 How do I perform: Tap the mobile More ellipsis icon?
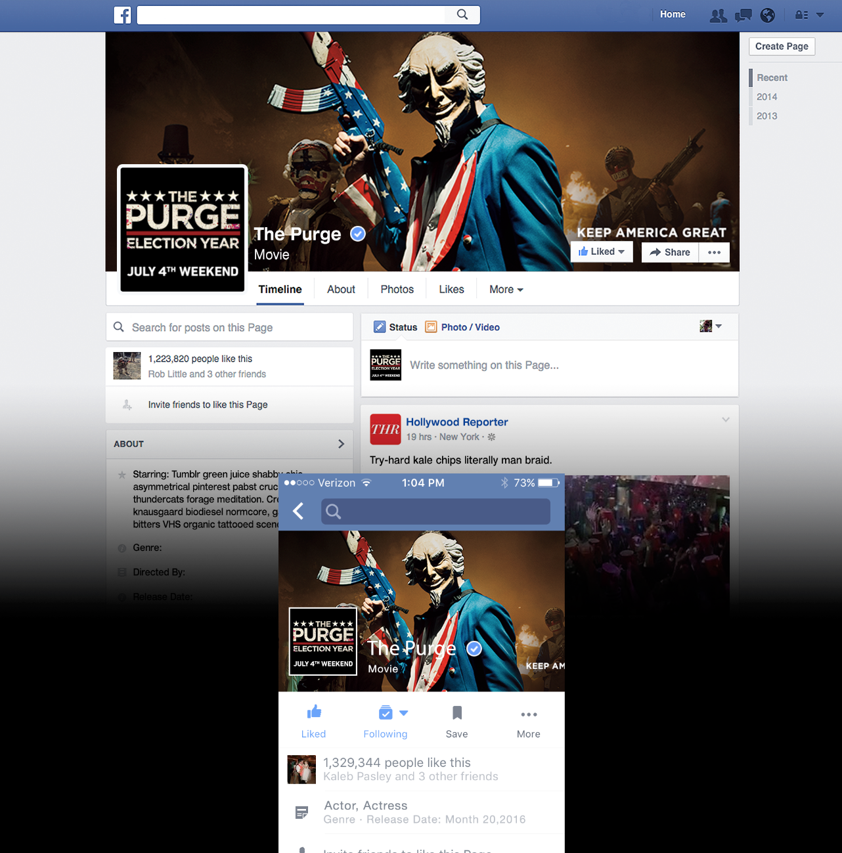[529, 714]
